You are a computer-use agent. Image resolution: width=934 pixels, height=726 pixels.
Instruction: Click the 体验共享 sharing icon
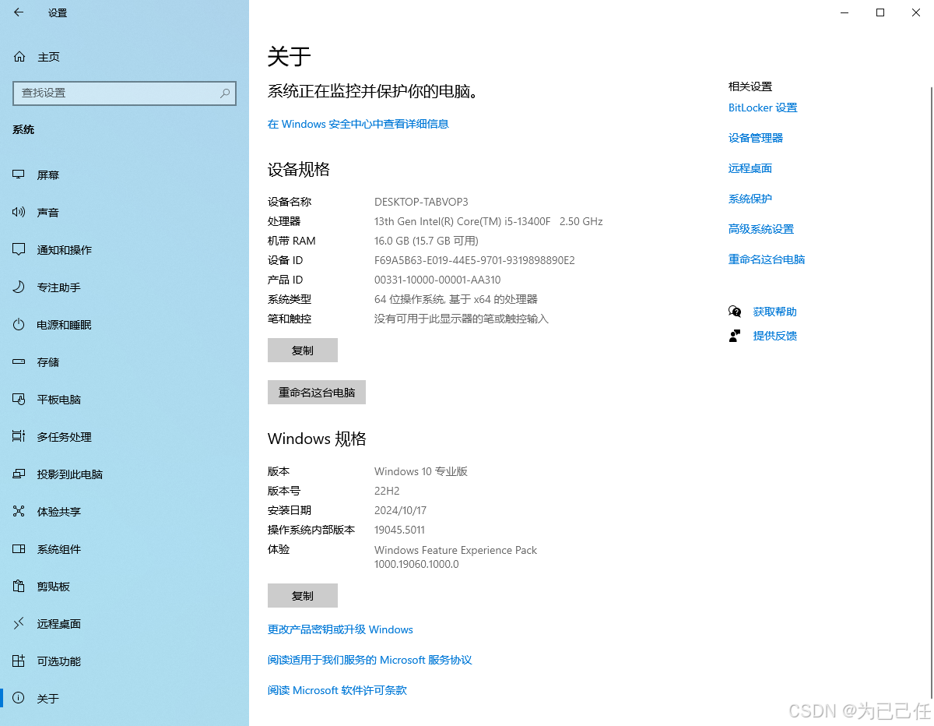(x=19, y=511)
